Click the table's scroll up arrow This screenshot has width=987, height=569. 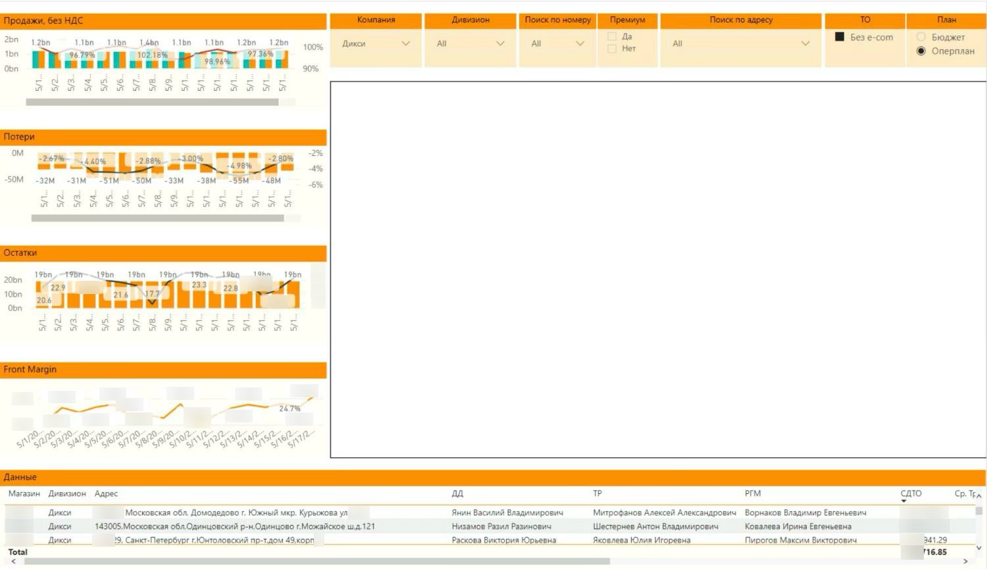[x=979, y=495]
